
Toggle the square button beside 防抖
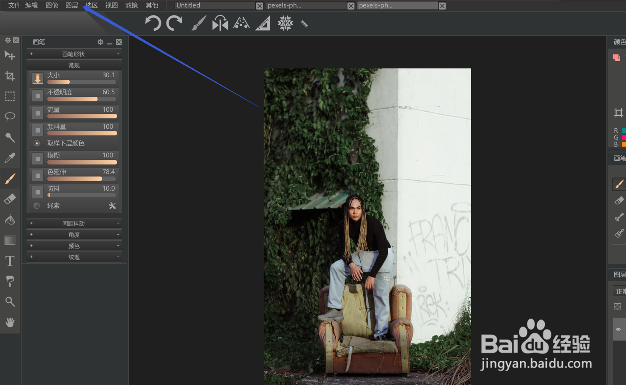(x=37, y=192)
